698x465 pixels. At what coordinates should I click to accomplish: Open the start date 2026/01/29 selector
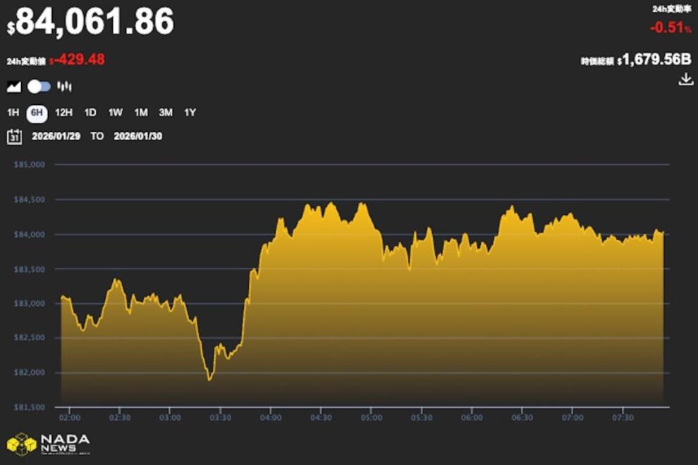coord(56,136)
